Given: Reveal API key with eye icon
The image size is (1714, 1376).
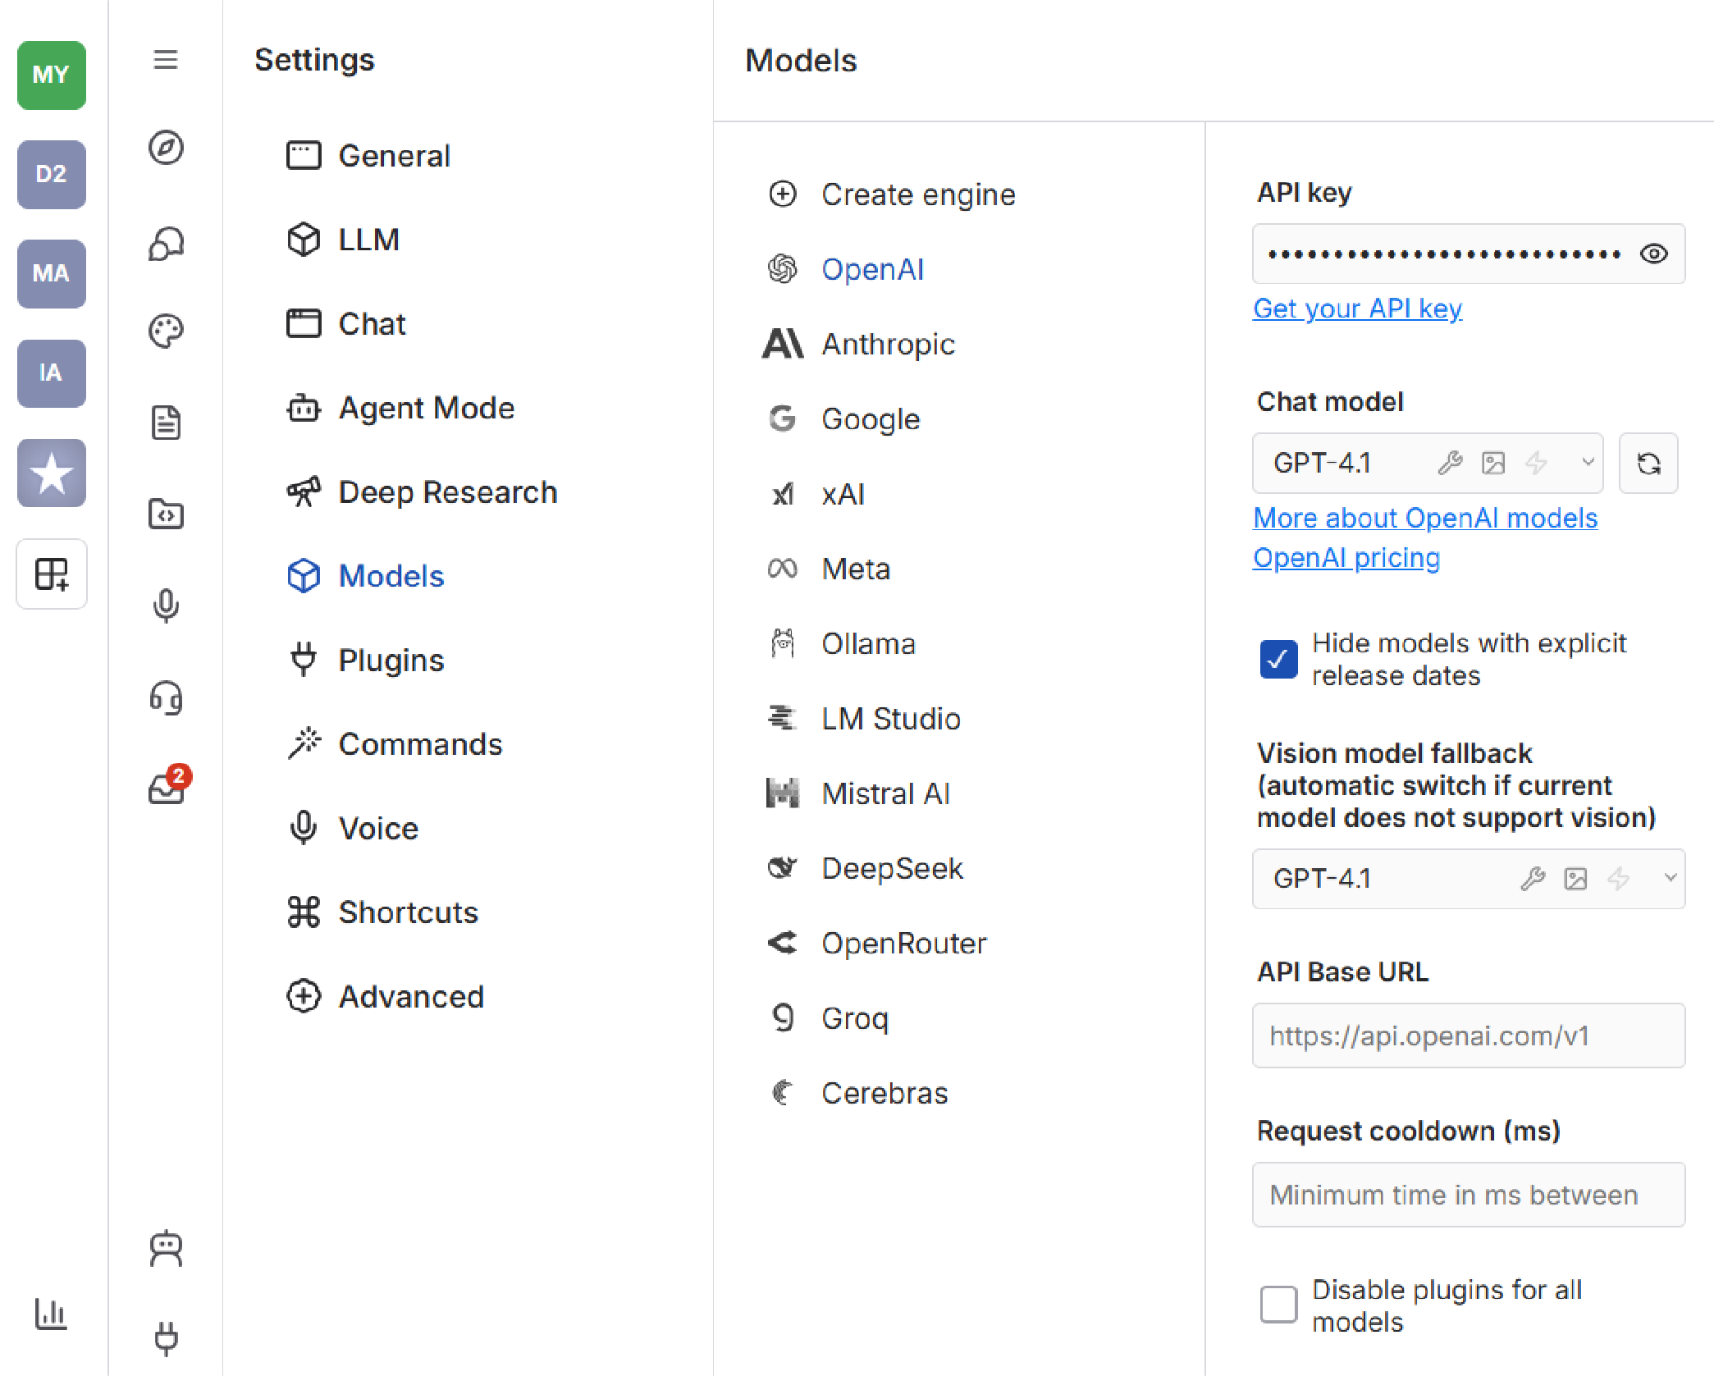Looking at the screenshot, I should 1653,254.
